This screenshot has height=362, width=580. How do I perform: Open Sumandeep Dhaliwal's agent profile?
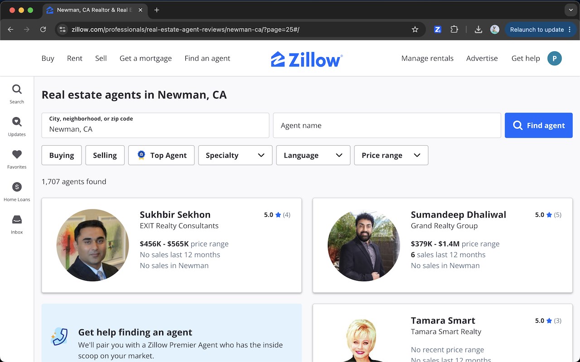point(459,214)
